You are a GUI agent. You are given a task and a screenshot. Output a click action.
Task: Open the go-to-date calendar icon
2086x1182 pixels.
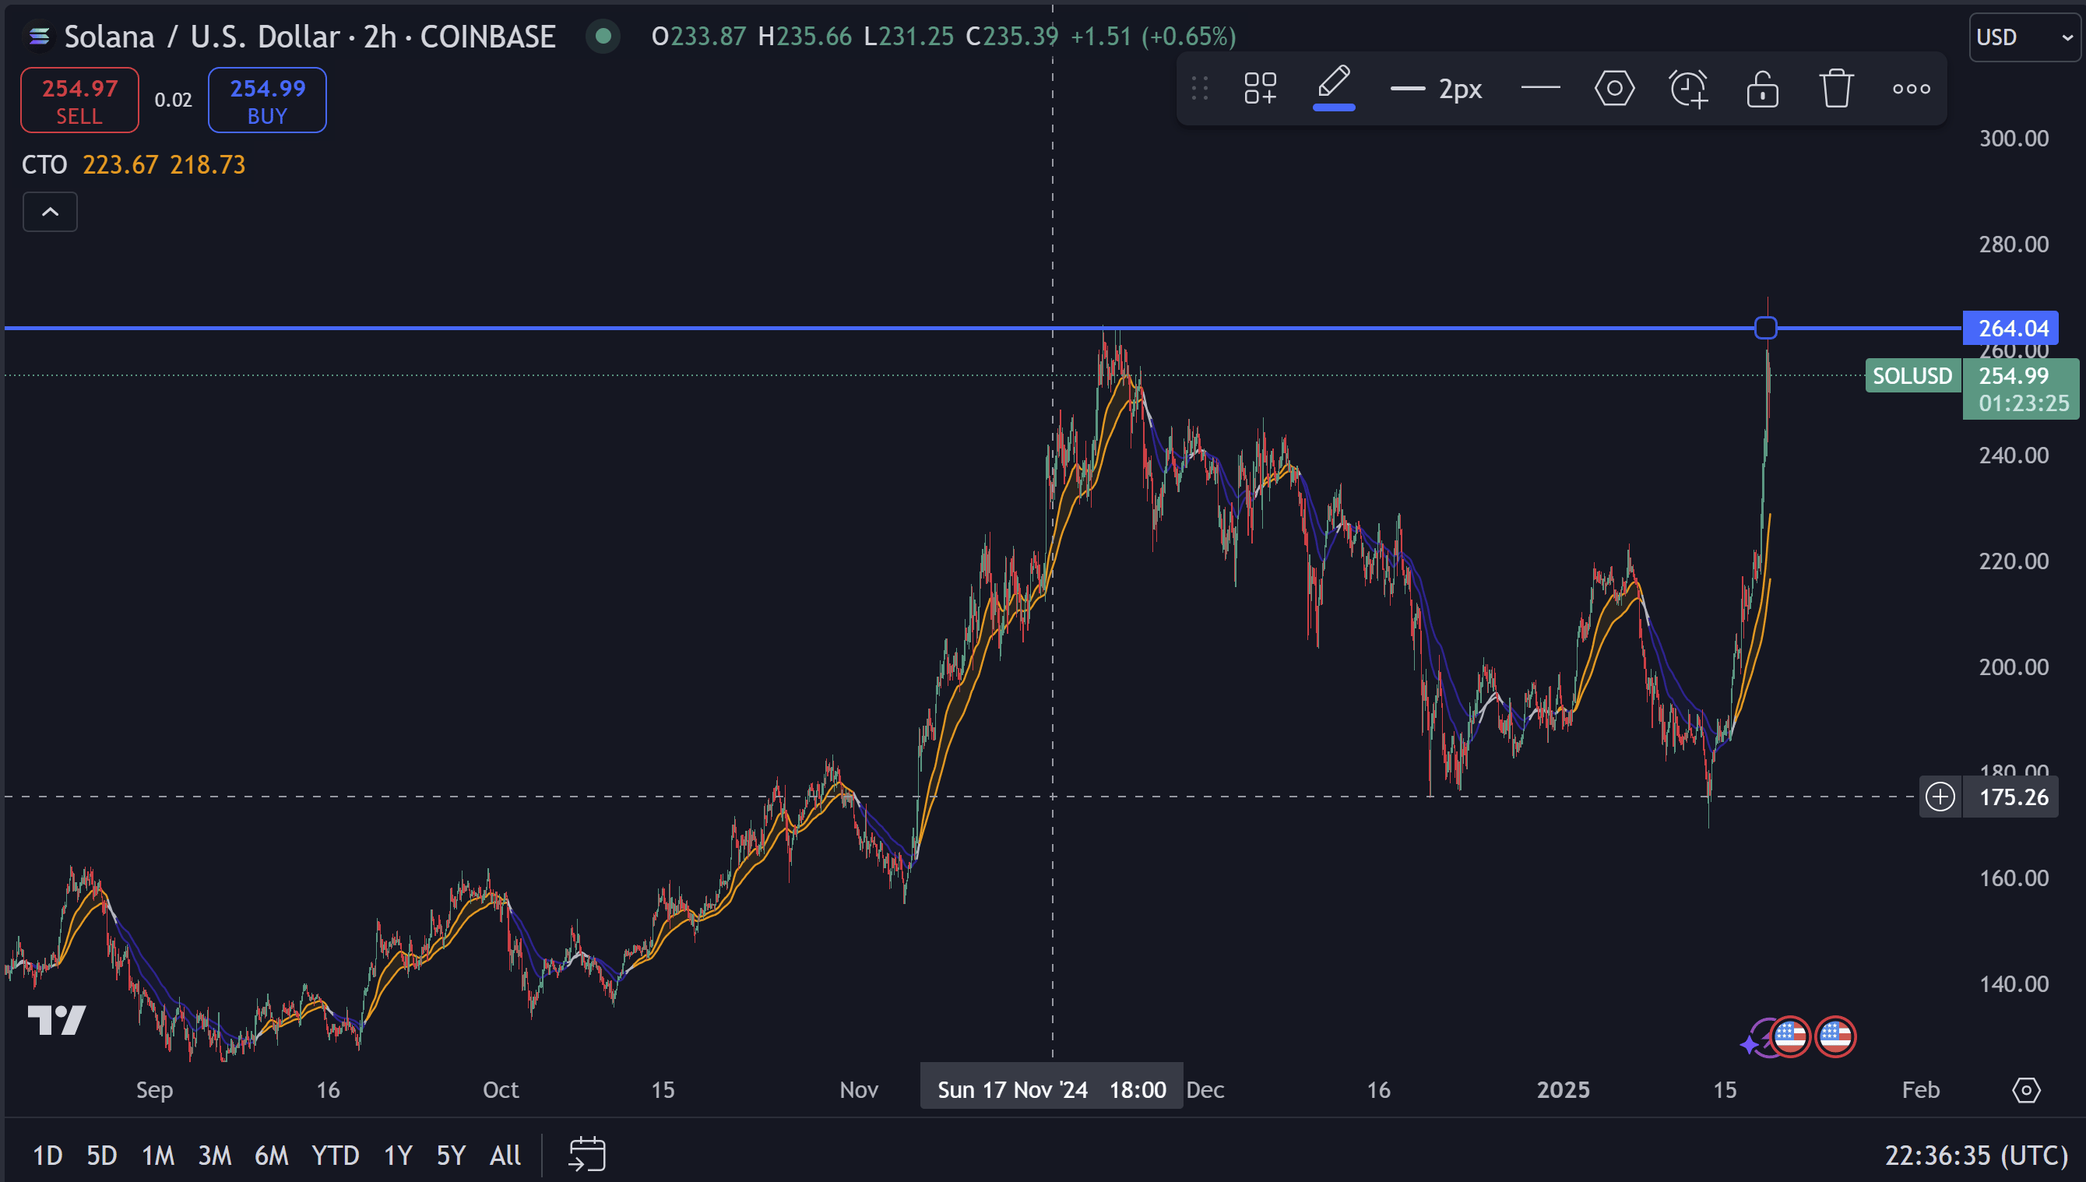point(586,1155)
